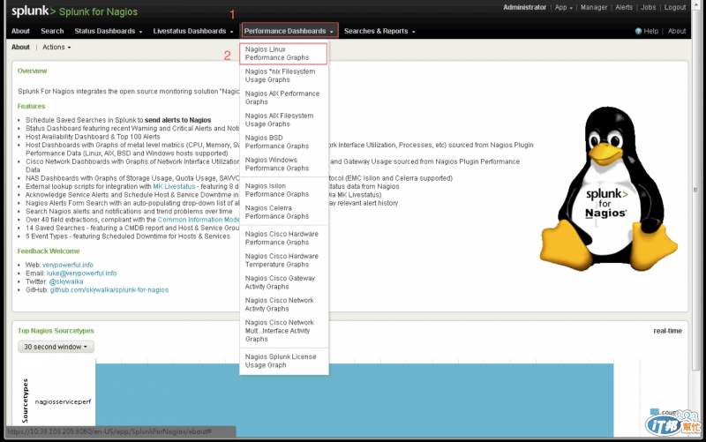The width and height of the screenshot is (706, 442).
Task: Change the 30 second window dropdown
Action: pyautogui.click(x=56, y=347)
